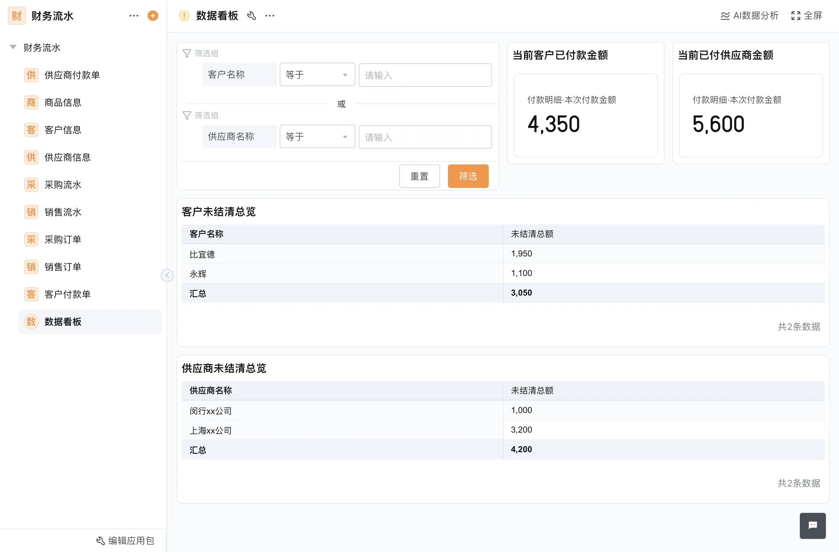
Task: Click the plus icon to add new item
Action: click(x=153, y=15)
